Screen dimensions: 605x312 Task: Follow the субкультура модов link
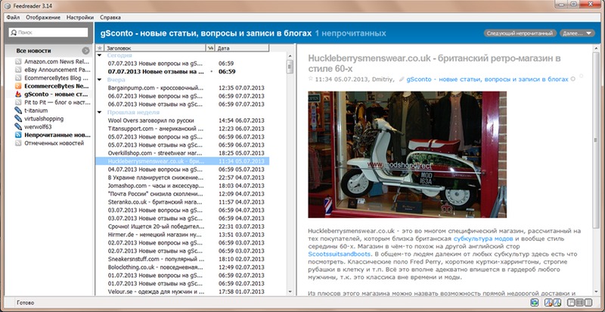tap(483, 239)
